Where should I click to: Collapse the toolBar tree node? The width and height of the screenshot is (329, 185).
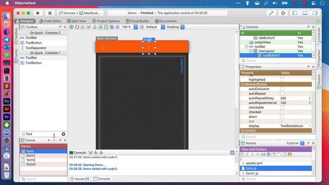coord(247,47)
